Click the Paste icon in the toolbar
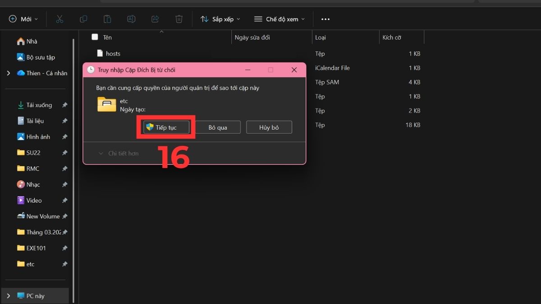Image resolution: width=541 pixels, height=304 pixels. [107, 18]
